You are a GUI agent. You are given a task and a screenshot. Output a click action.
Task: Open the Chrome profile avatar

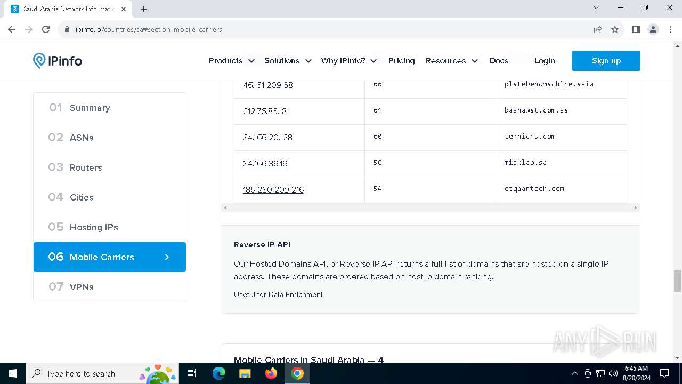point(653,29)
